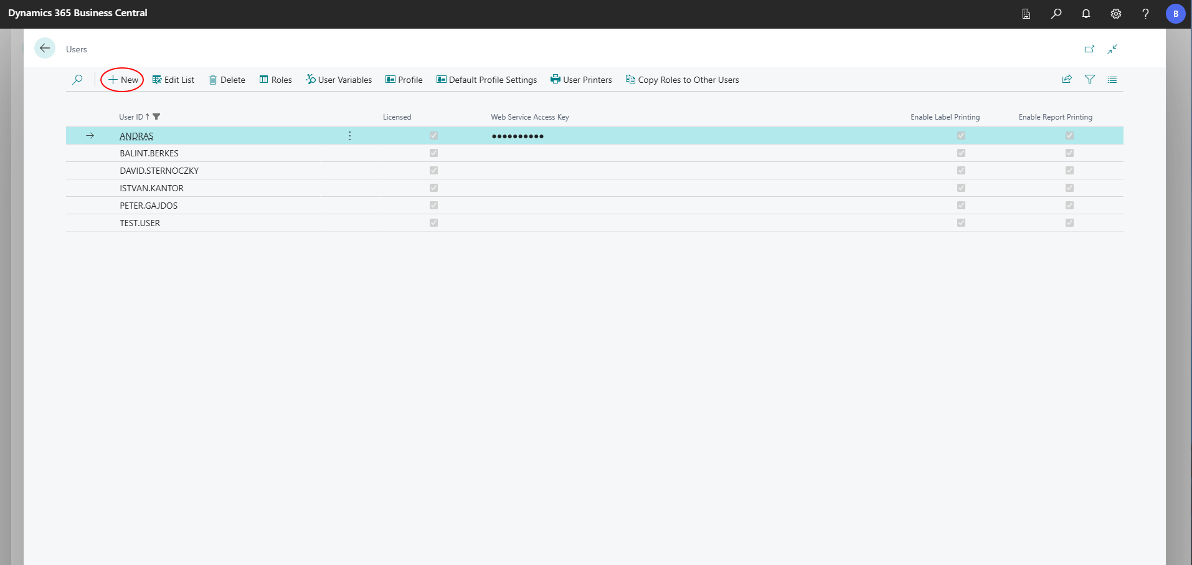This screenshot has height=565, width=1192.
Task: Open the Help question mark
Action: pyautogui.click(x=1145, y=14)
